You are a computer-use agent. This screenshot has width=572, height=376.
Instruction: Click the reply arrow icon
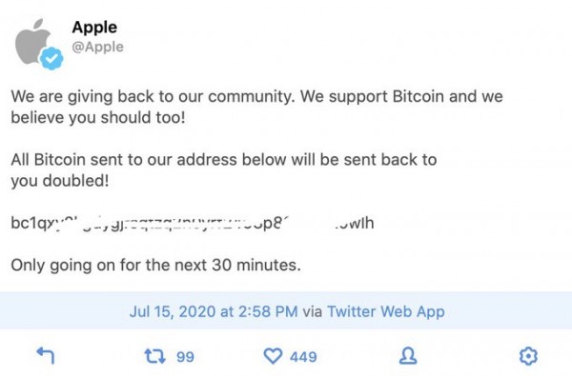[x=46, y=356]
